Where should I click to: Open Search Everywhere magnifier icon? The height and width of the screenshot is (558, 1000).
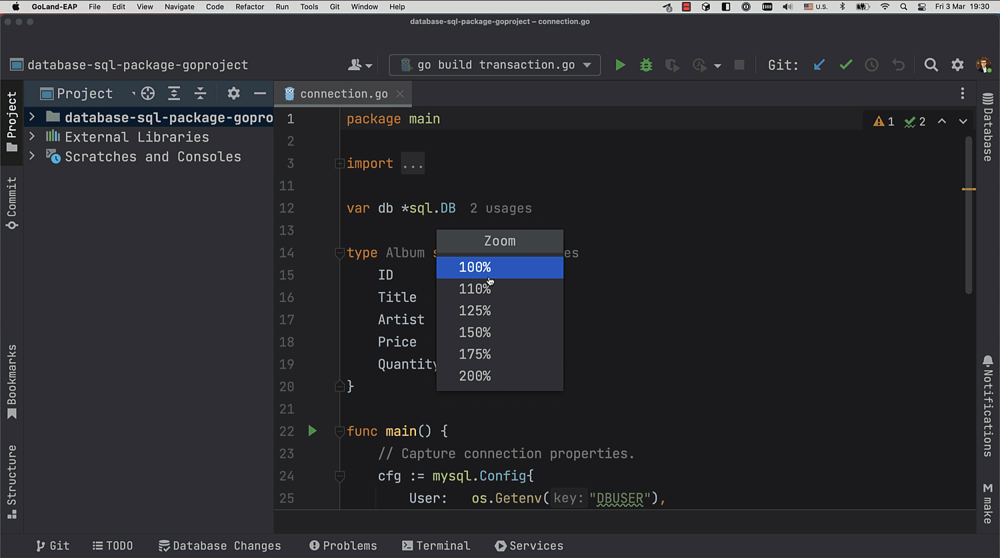tap(931, 65)
